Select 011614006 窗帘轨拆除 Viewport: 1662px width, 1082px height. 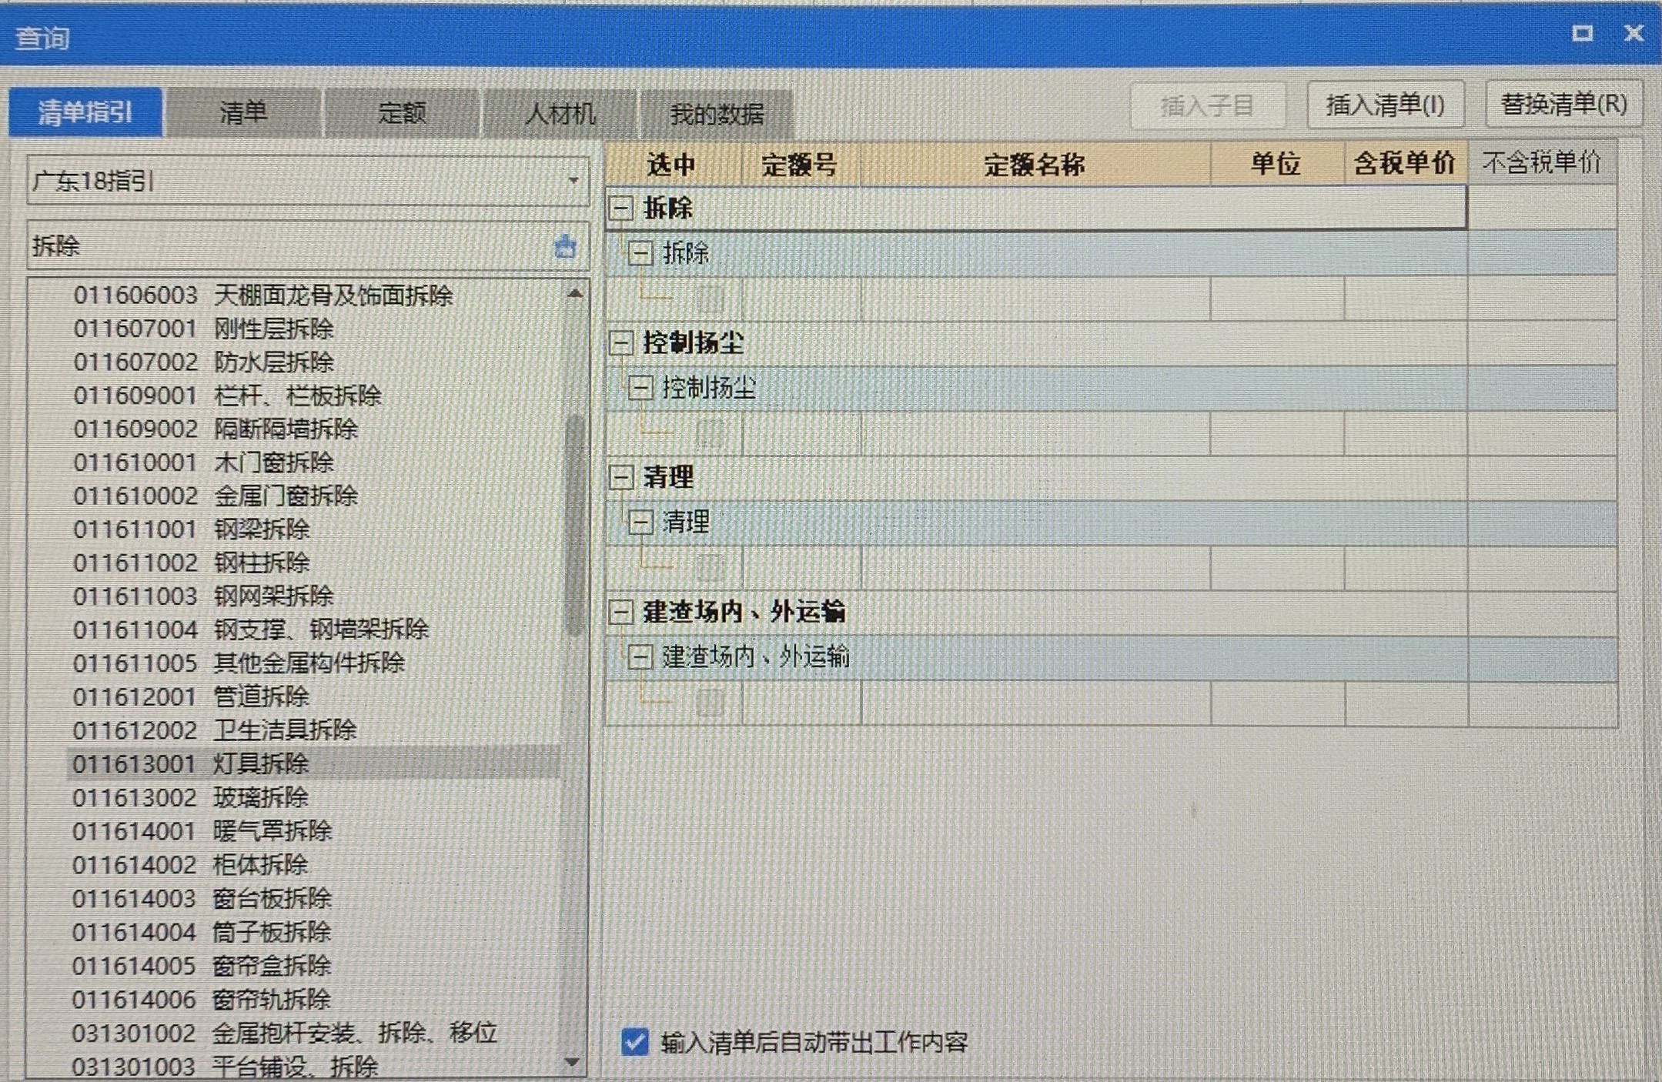202,999
